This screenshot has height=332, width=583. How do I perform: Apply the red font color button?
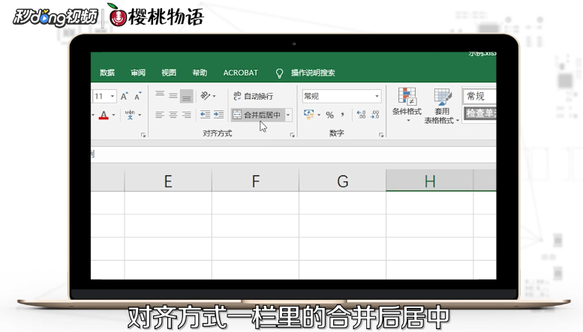click(x=104, y=115)
